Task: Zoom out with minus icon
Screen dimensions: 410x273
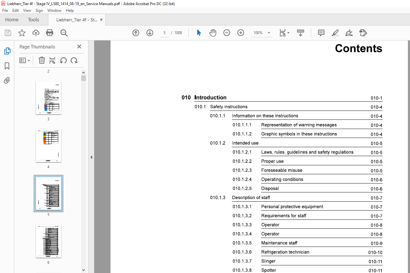Action: (226, 33)
